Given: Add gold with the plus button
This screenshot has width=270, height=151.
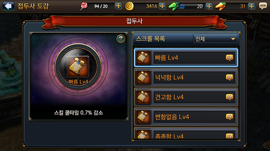Looking at the screenshot, I should coord(162,6).
